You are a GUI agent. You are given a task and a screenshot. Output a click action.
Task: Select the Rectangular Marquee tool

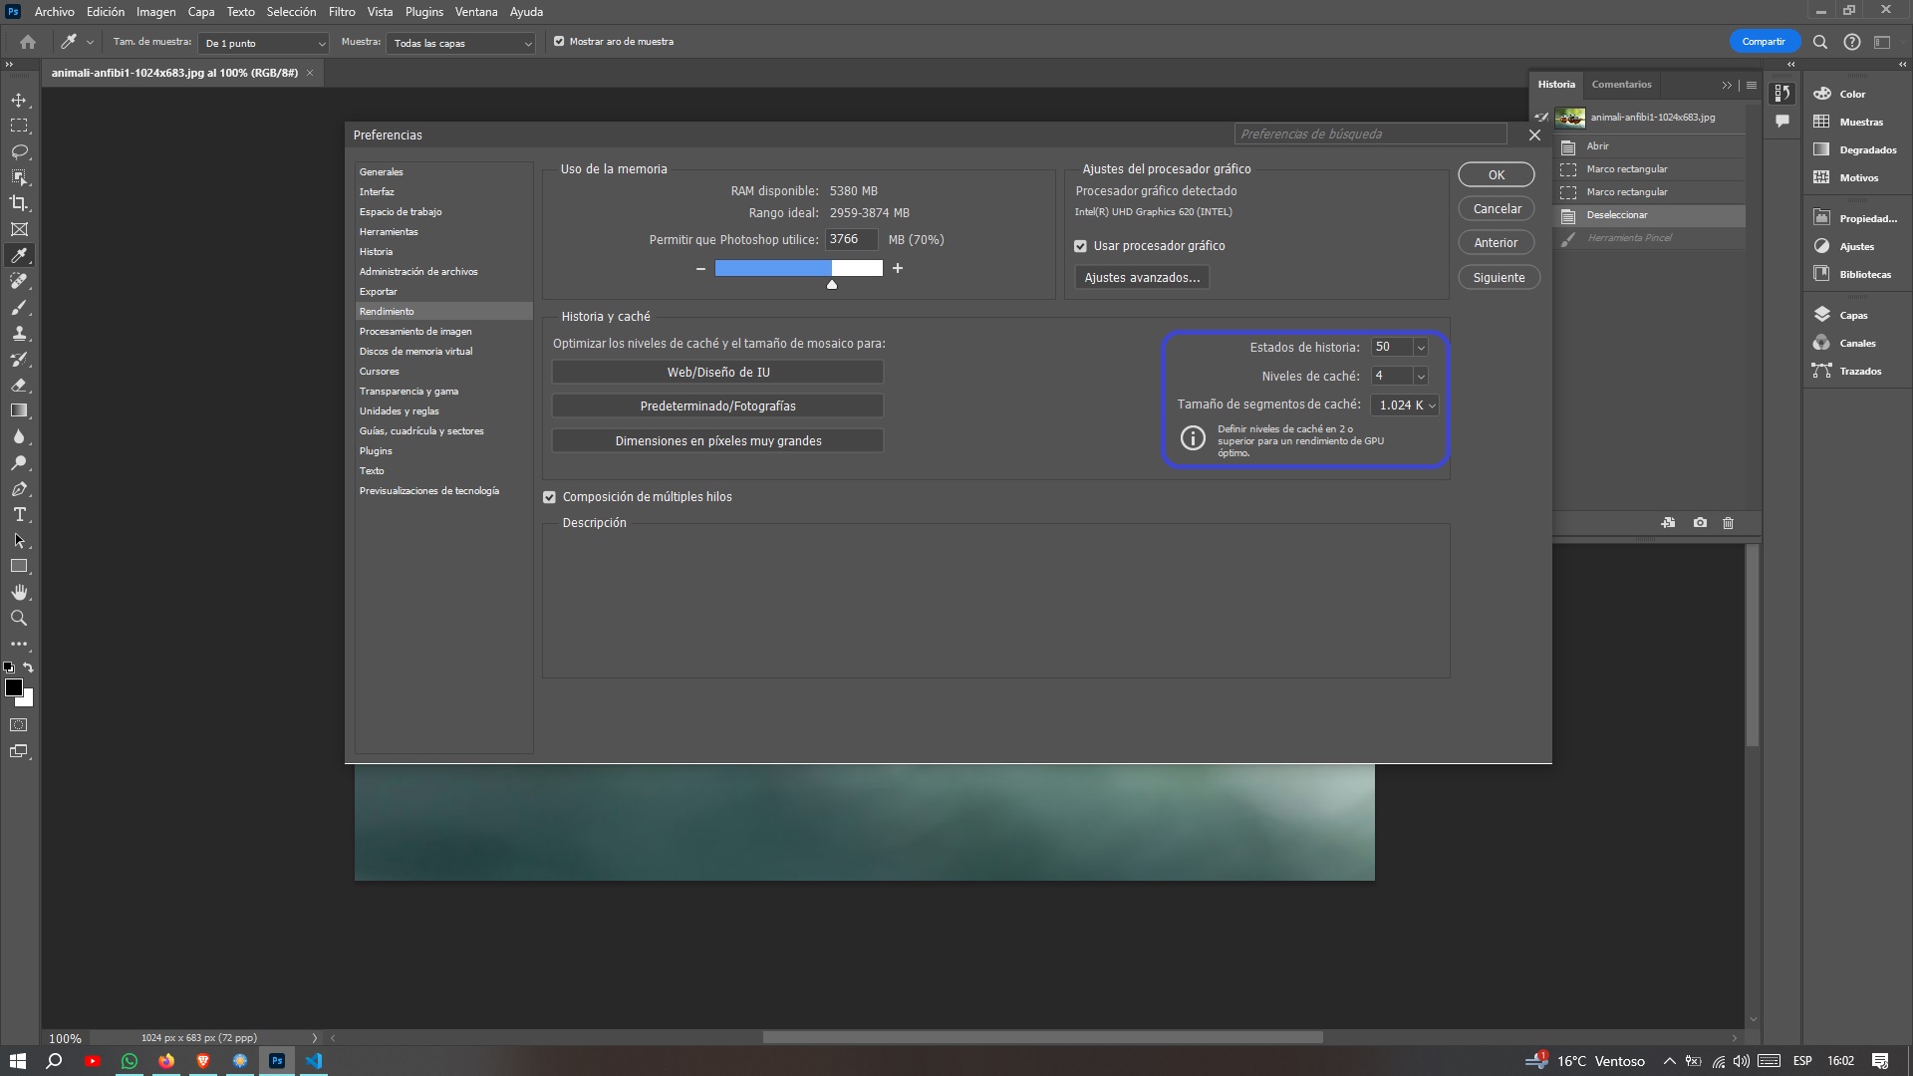(x=19, y=126)
